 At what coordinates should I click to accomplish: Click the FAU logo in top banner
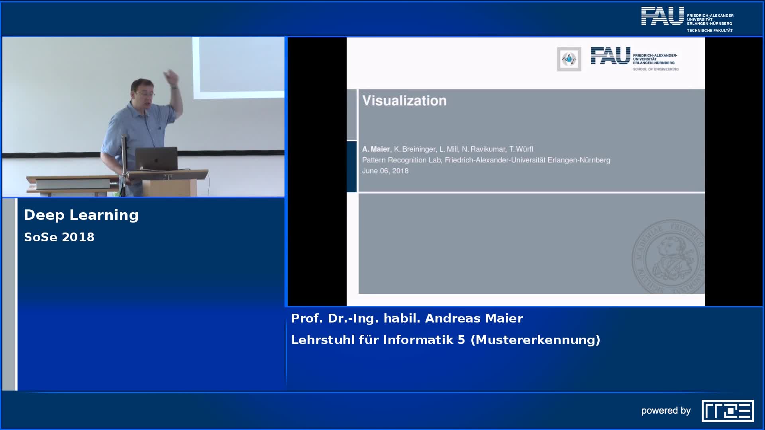(x=662, y=16)
